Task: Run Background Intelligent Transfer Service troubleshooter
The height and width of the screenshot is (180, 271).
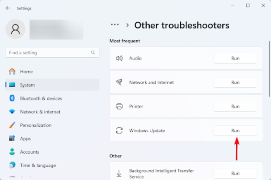Action: pos(235,173)
